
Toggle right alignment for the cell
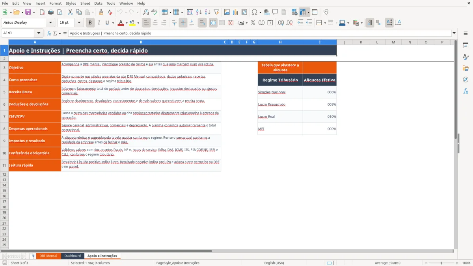(164, 23)
